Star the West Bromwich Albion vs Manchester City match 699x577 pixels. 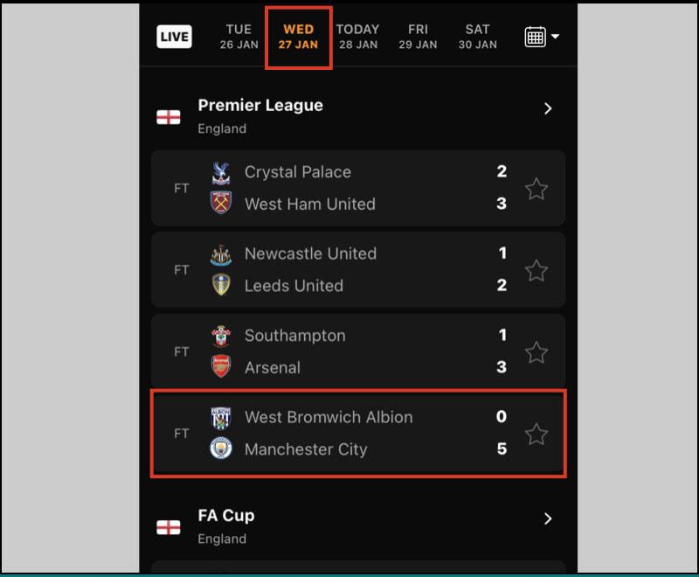pyautogui.click(x=536, y=434)
